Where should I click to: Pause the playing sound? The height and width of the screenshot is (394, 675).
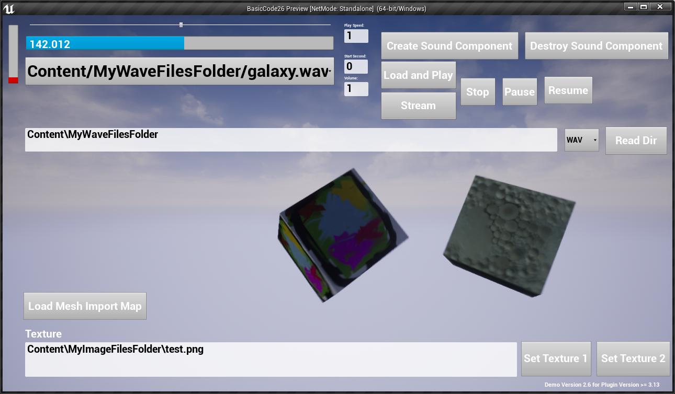point(520,92)
